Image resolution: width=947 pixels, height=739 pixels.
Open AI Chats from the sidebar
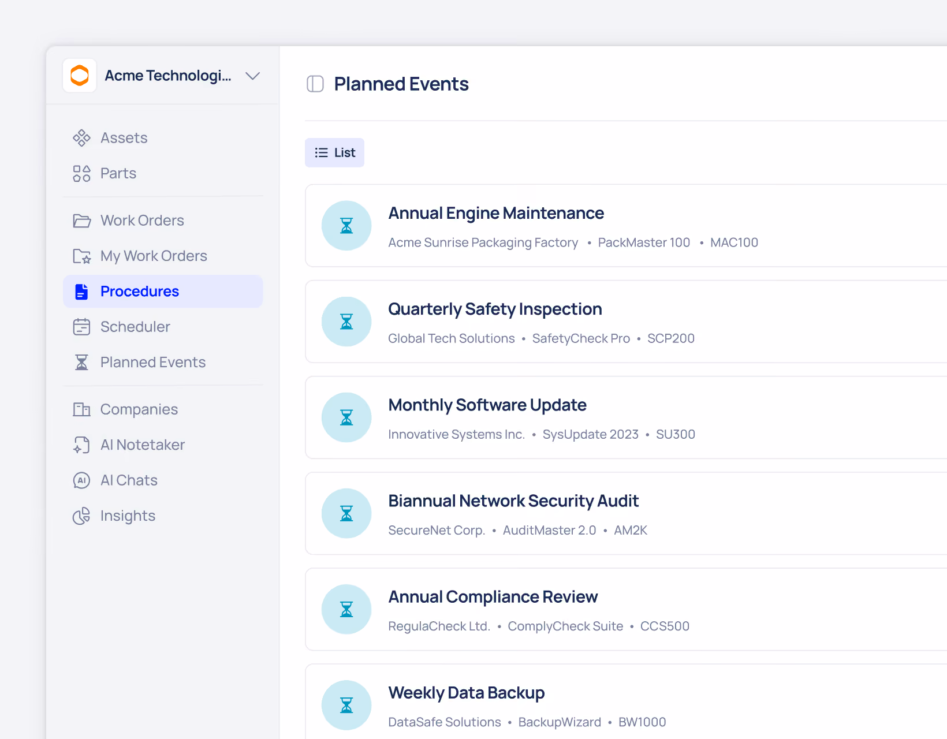[163, 480]
